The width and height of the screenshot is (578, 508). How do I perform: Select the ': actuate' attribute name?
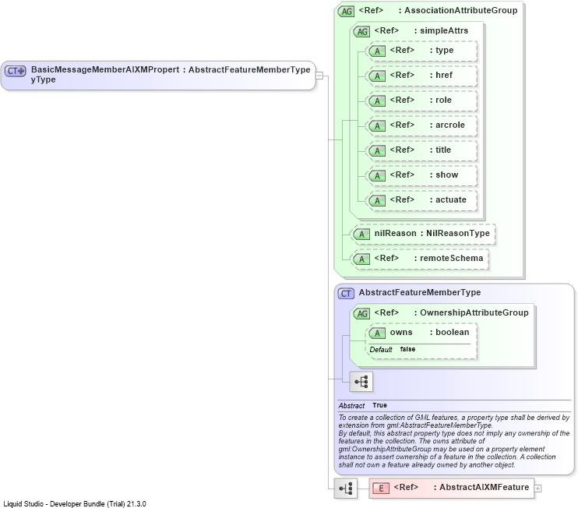tap(448, 199)
